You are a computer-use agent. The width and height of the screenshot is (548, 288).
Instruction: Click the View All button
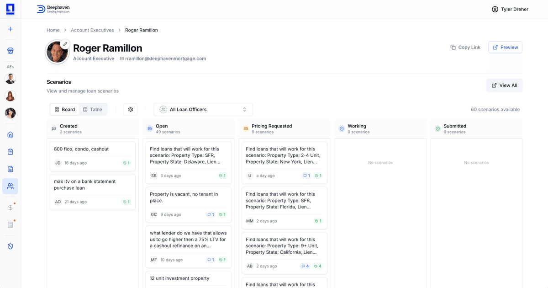[x=504, y=85]
